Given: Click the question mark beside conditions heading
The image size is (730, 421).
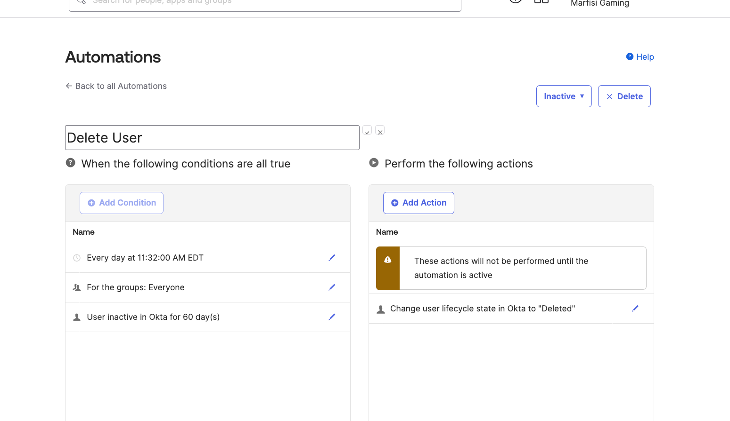Looking at the screenshot, I should coord(70,162).
